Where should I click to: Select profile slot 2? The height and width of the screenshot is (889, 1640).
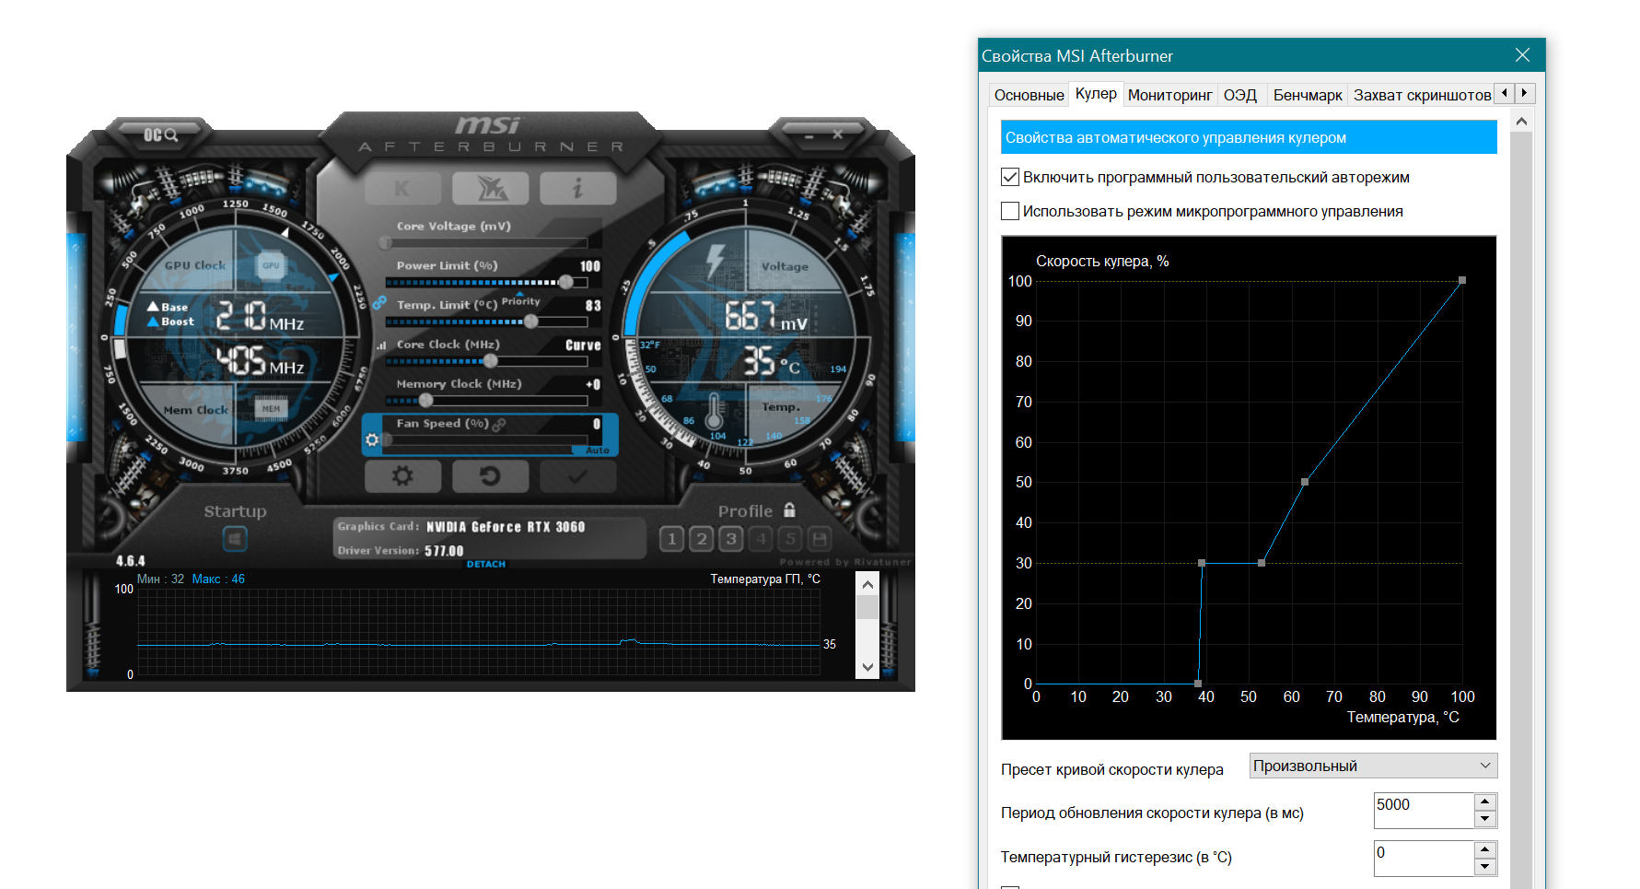702,539
